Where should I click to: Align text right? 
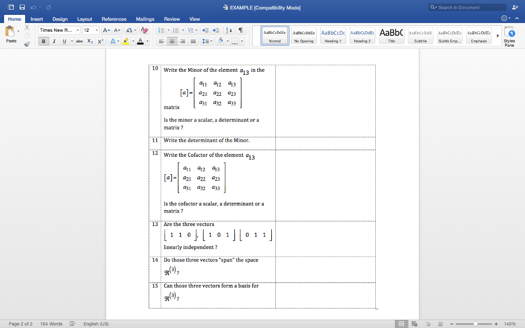(x=183, y=41)
